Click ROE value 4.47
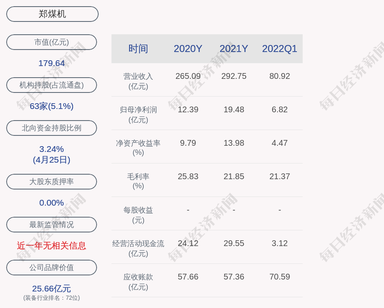 280,143
